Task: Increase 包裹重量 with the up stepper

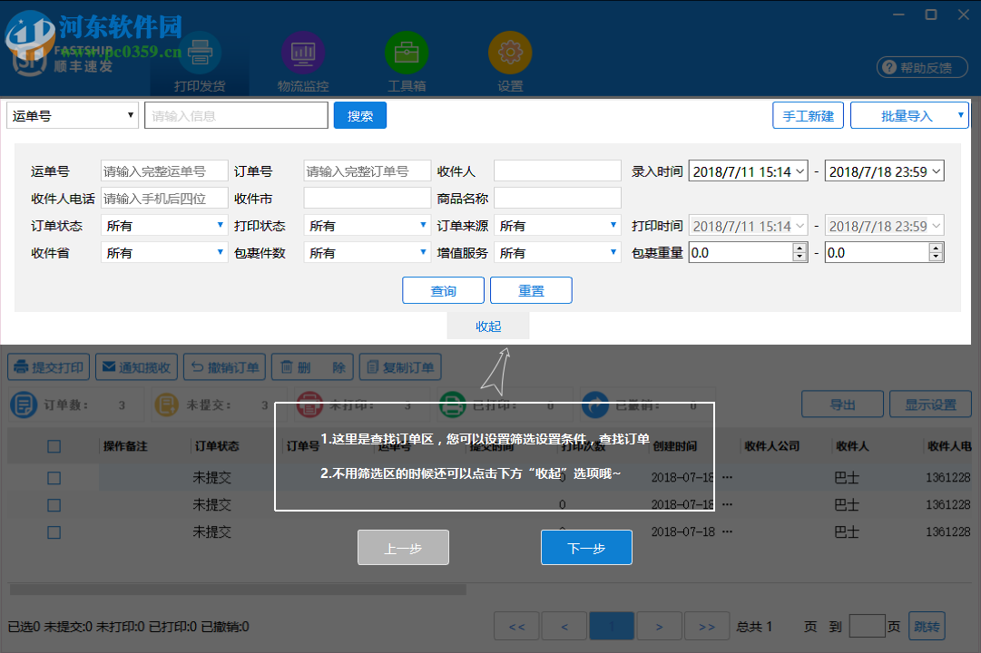Action: (800, 248)
